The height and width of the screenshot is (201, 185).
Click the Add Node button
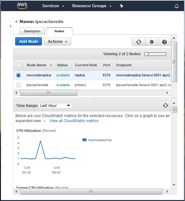[29, 41]
